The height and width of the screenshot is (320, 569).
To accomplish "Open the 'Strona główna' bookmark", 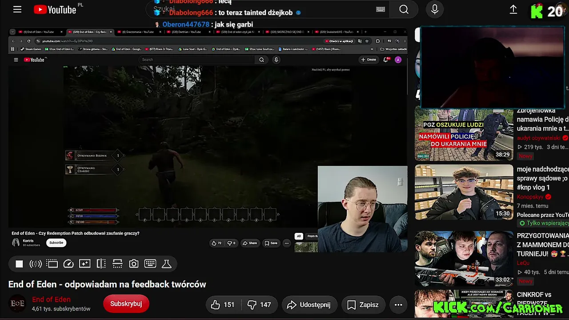I will click(x=93, y=49).
